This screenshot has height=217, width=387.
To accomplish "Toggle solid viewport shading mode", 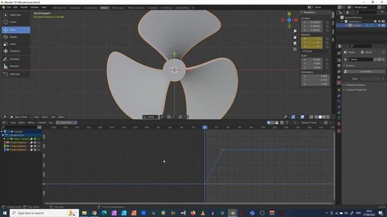I will [x=320, y=117].
